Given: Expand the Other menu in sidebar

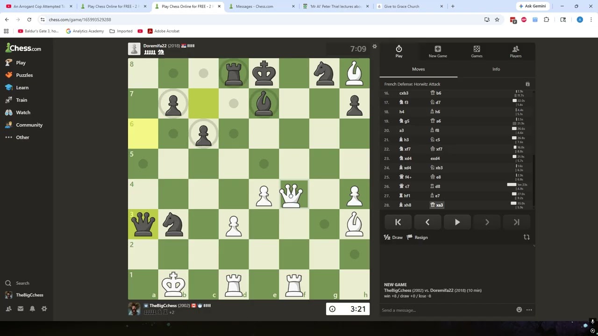Looking at the screenshot, I should coord(17,138).
